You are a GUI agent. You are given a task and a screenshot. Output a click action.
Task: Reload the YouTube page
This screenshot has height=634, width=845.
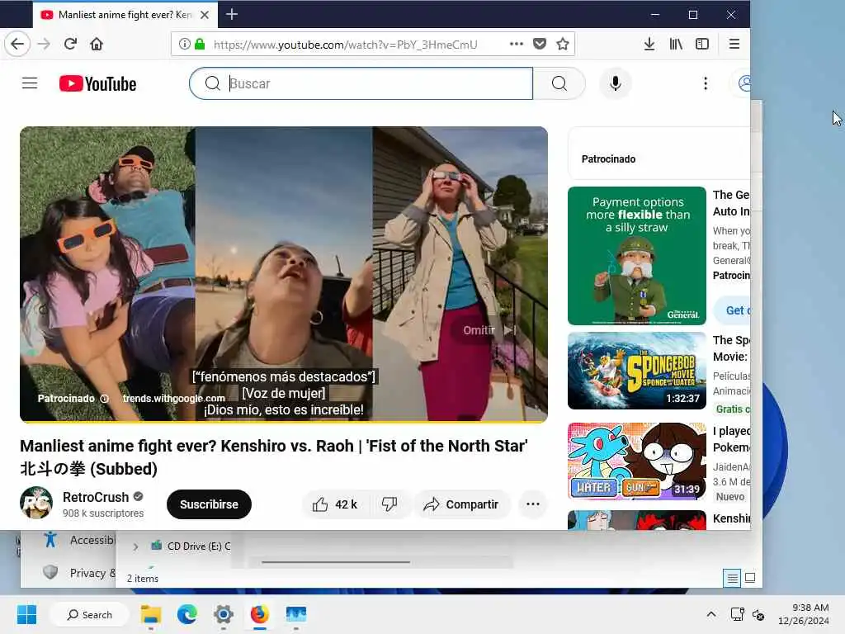[70, 44]
